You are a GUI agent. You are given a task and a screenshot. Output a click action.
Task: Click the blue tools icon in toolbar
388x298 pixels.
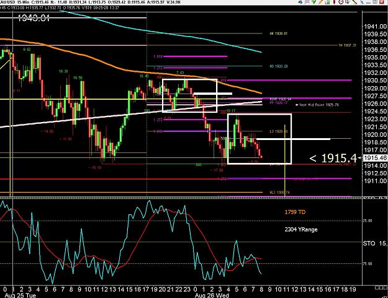[x=362, y=2]
